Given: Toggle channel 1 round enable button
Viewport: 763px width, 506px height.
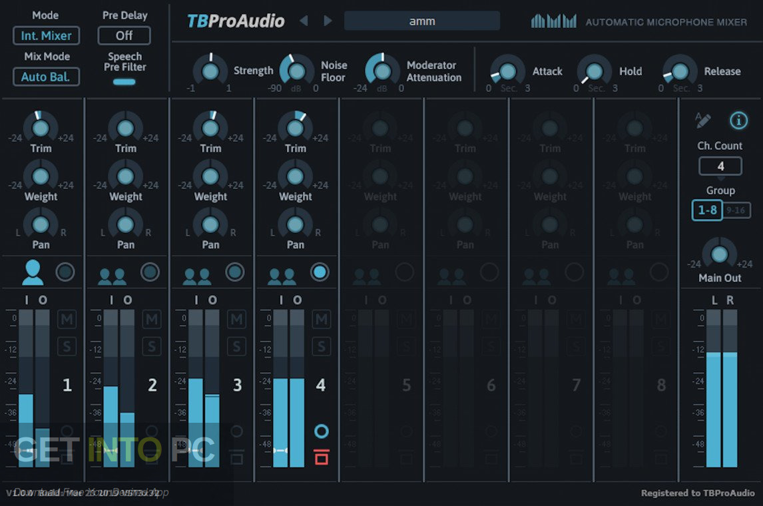Looking at the screenshot, I should tap(65, 272).
